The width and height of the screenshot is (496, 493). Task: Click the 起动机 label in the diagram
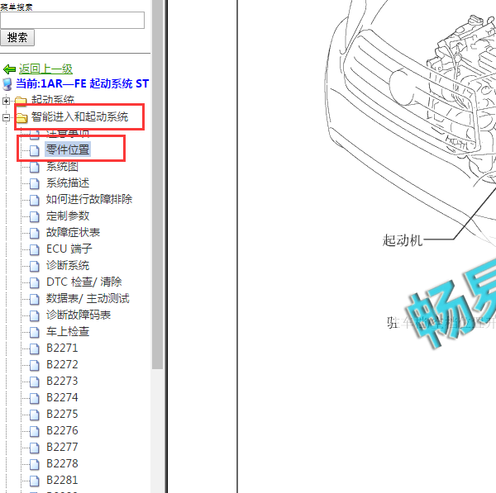click(x=403, y=240)
